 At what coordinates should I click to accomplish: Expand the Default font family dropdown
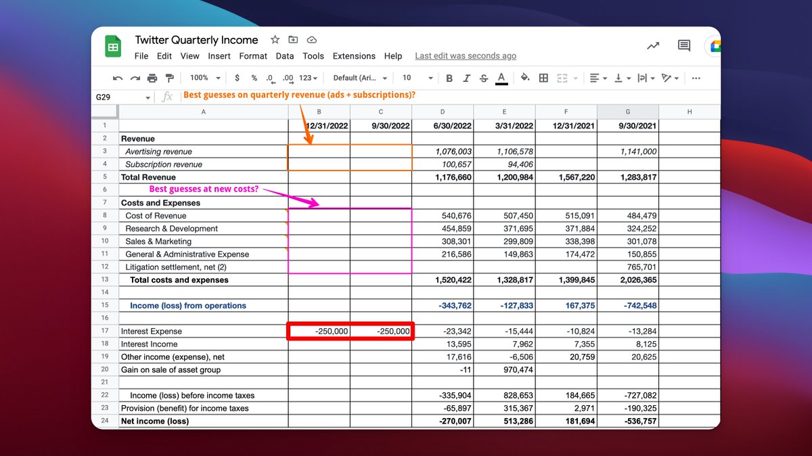click(x=361, y=78)
